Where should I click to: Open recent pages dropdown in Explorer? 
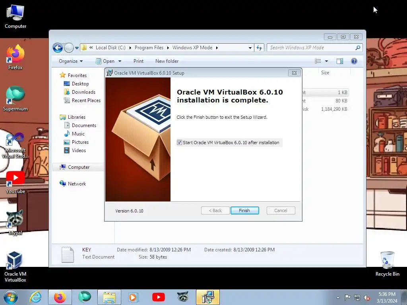point(77,48)
